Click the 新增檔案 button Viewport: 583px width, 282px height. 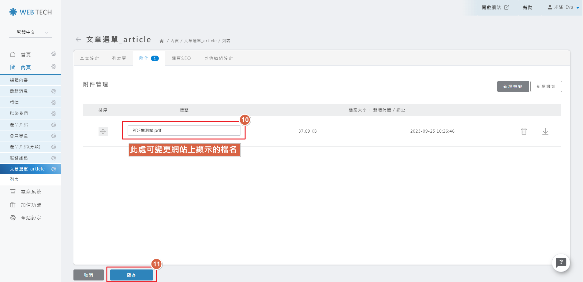tap(513, 86)
